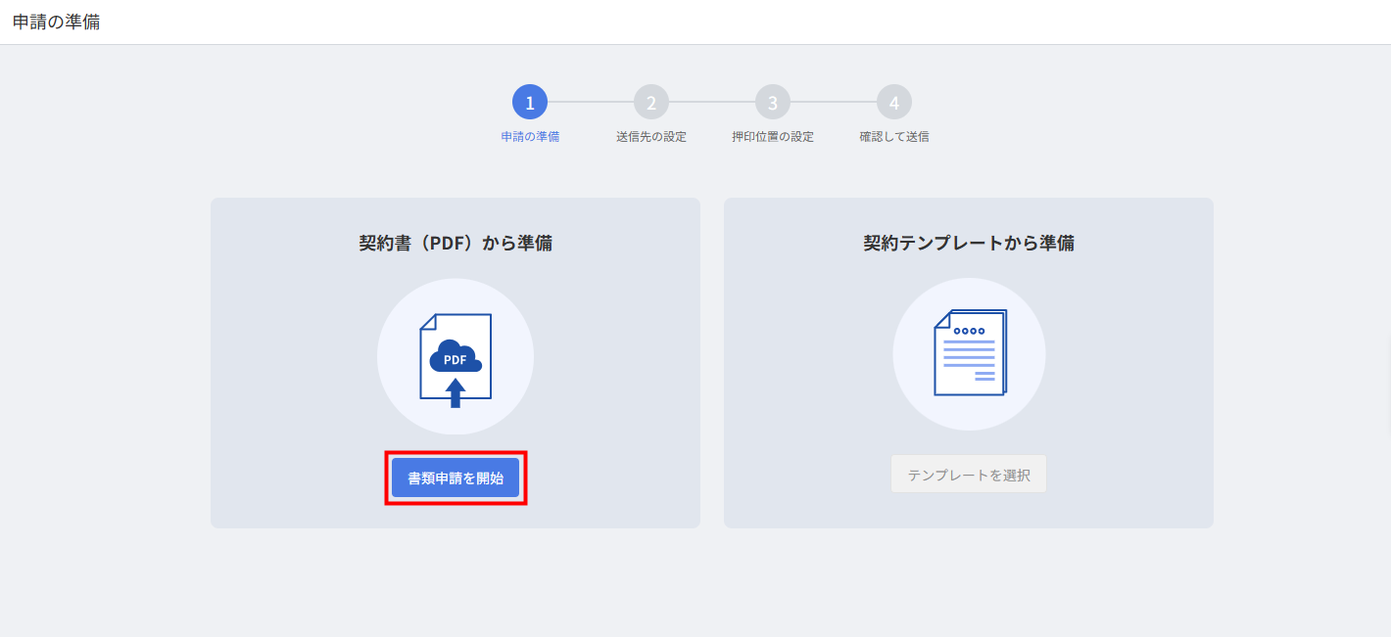
Task: Click the 契約書（PDF）から準備 heading
Action: pyautogui.click(x=456, y=243)
